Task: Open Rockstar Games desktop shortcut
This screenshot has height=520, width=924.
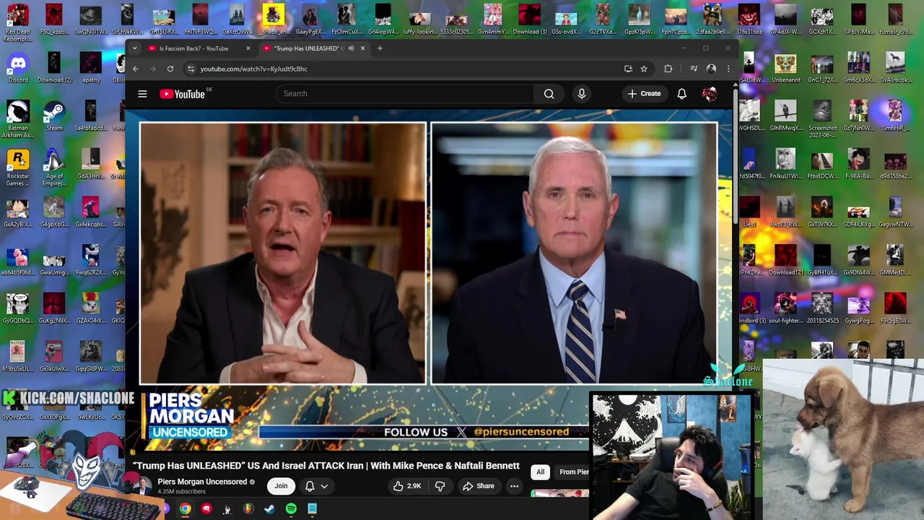Action: pyautogui.click(x=18, y=168)
